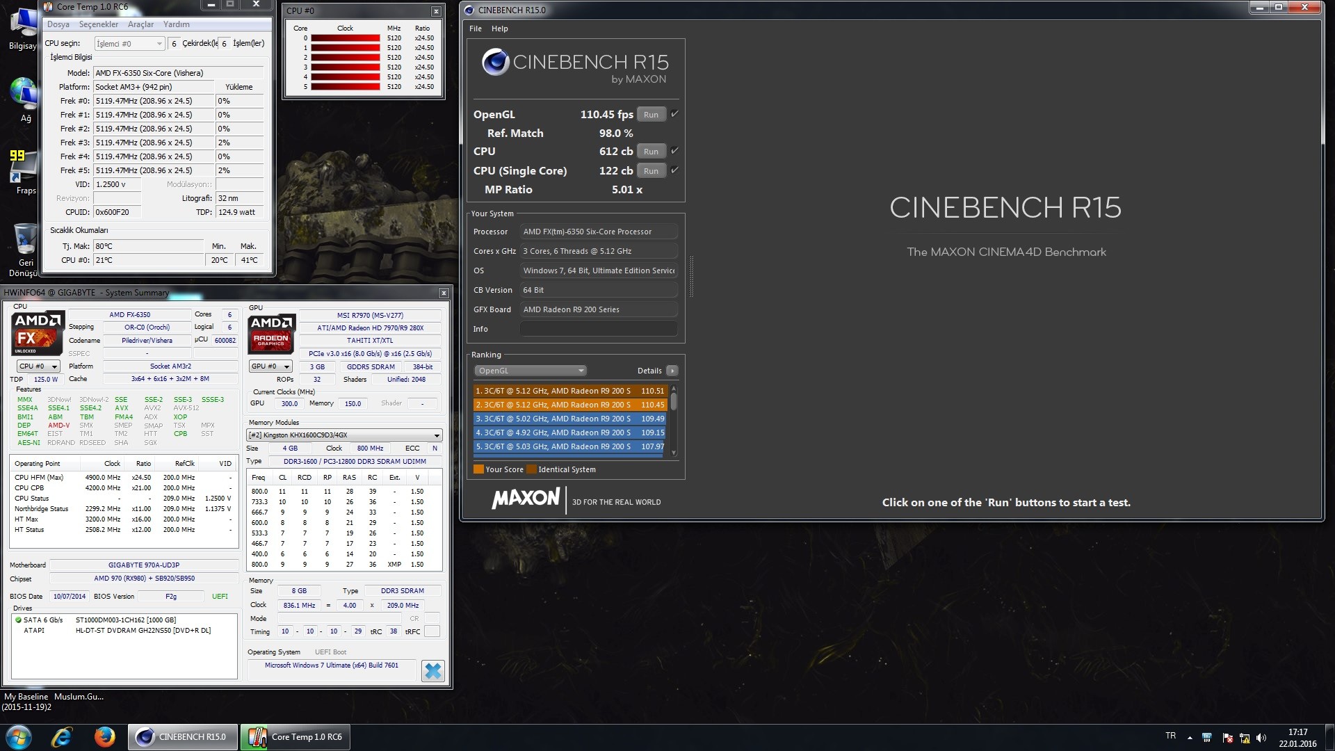Select ranking entry 1 with 110.51
Viewport: 1335px width, 751px height.
(570, 391)
